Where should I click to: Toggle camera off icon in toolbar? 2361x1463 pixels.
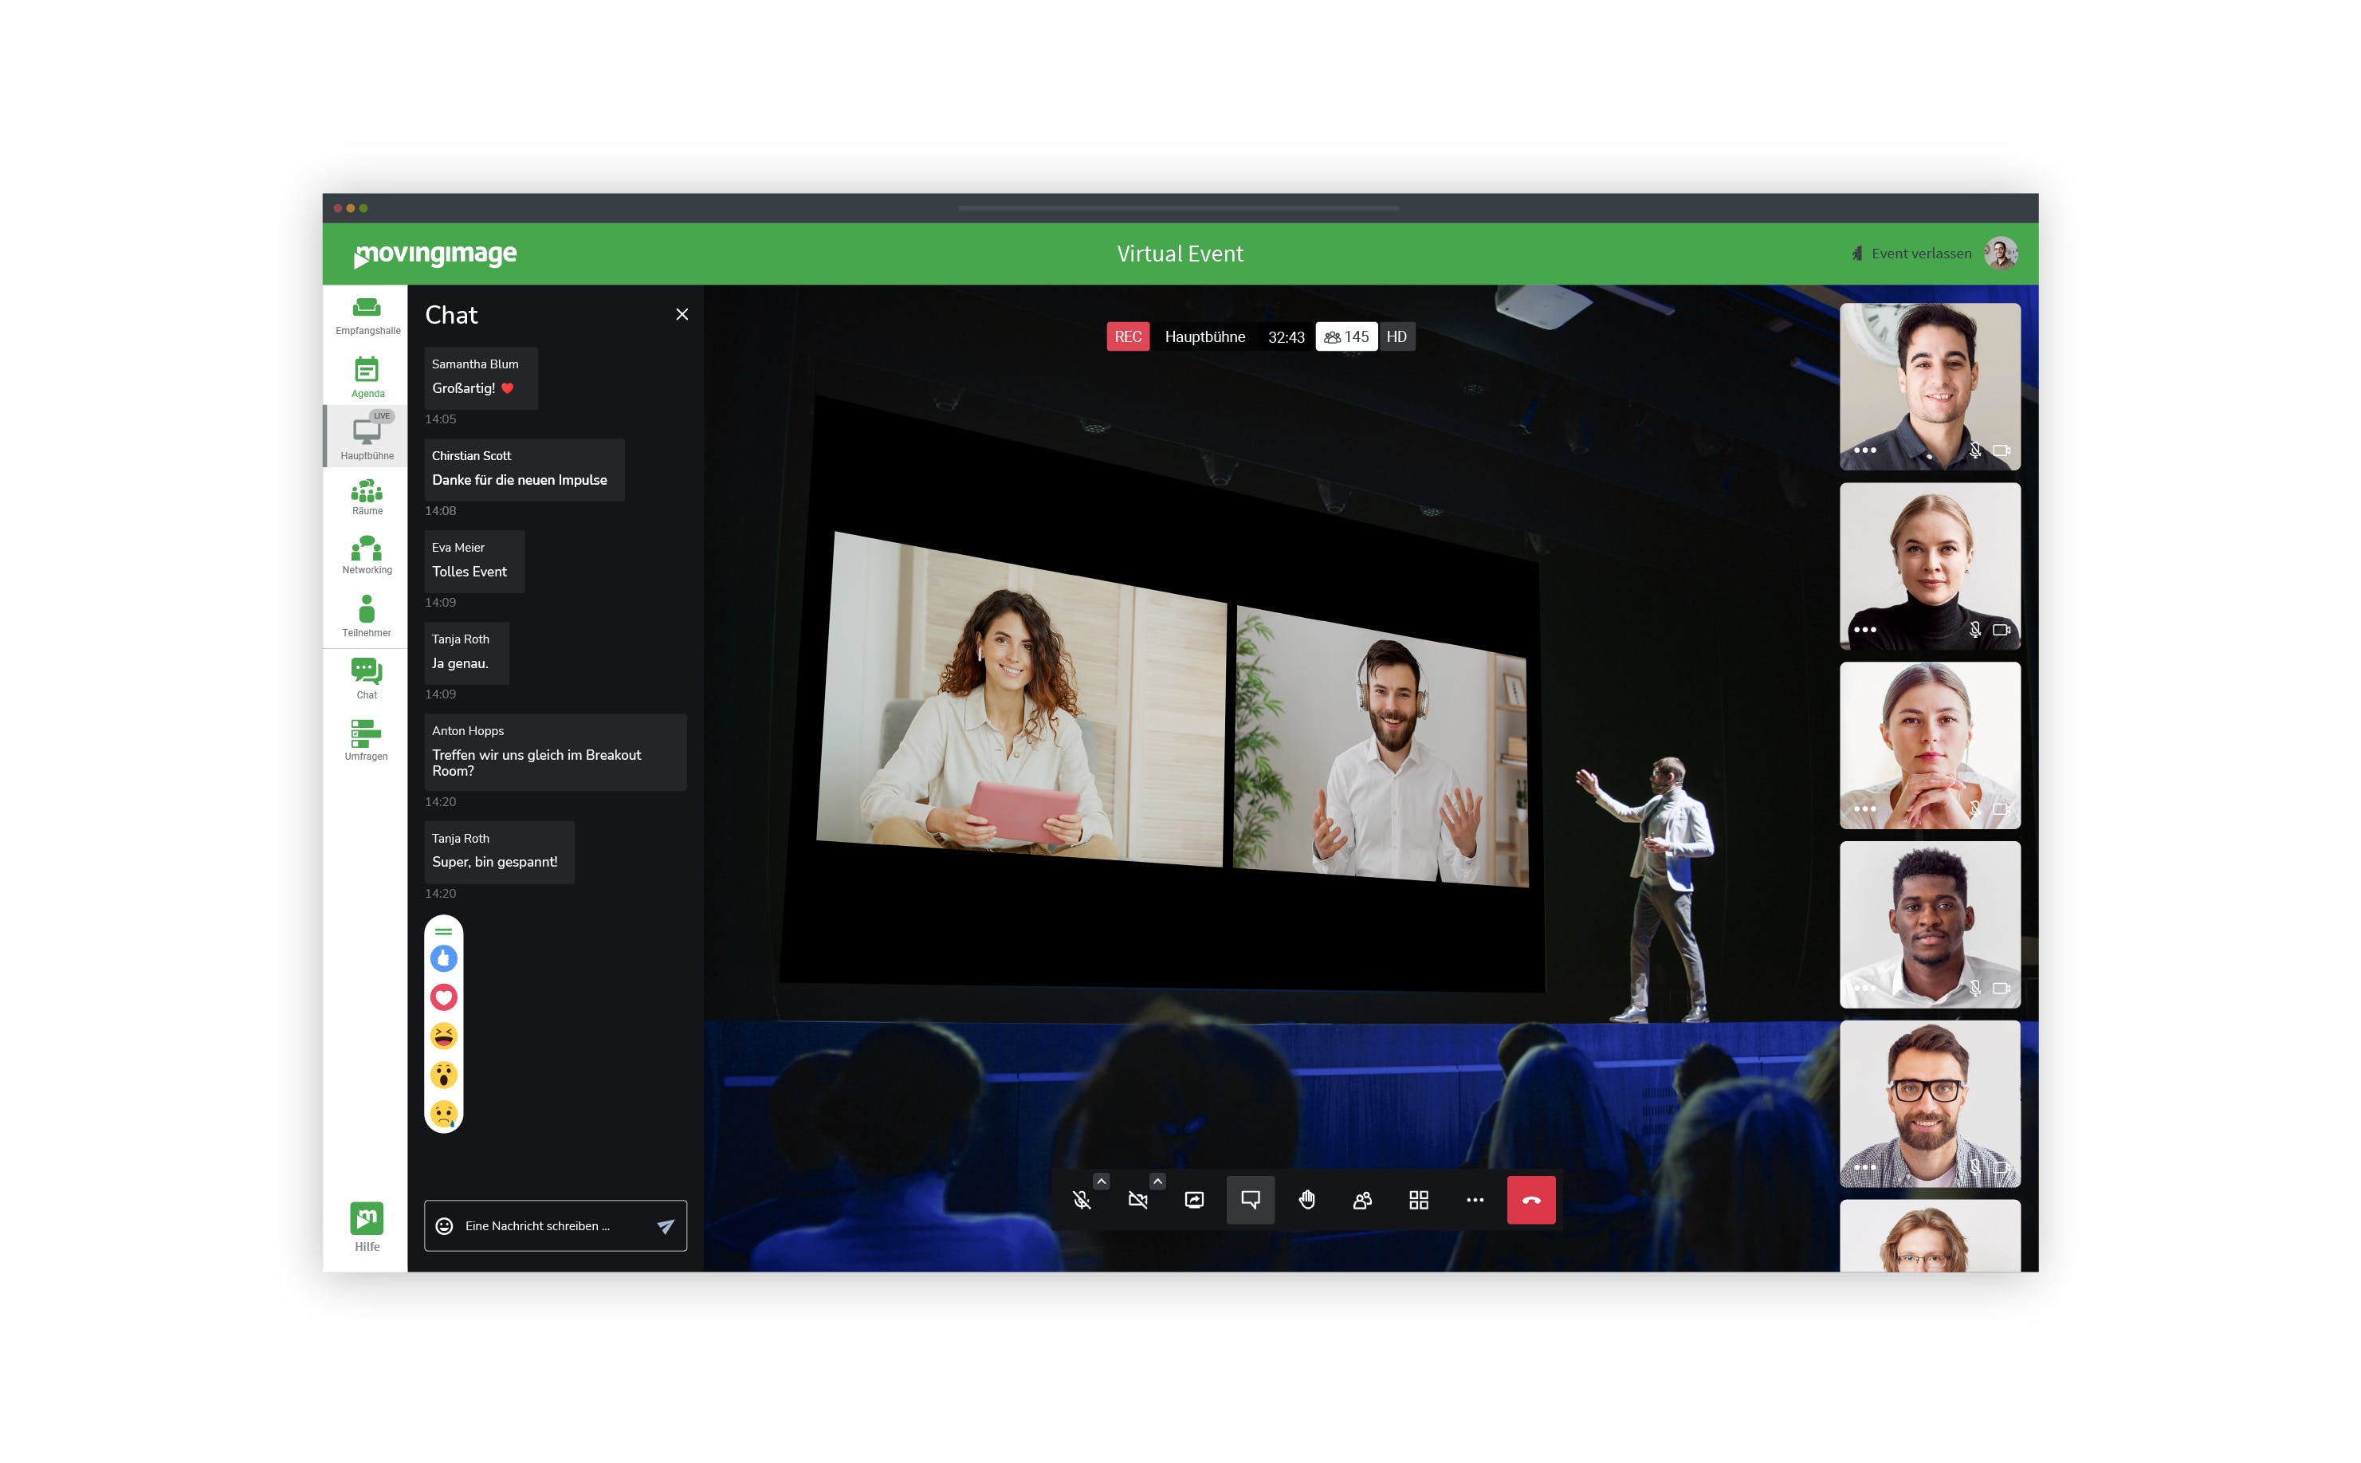(x=1137, y=1200)
